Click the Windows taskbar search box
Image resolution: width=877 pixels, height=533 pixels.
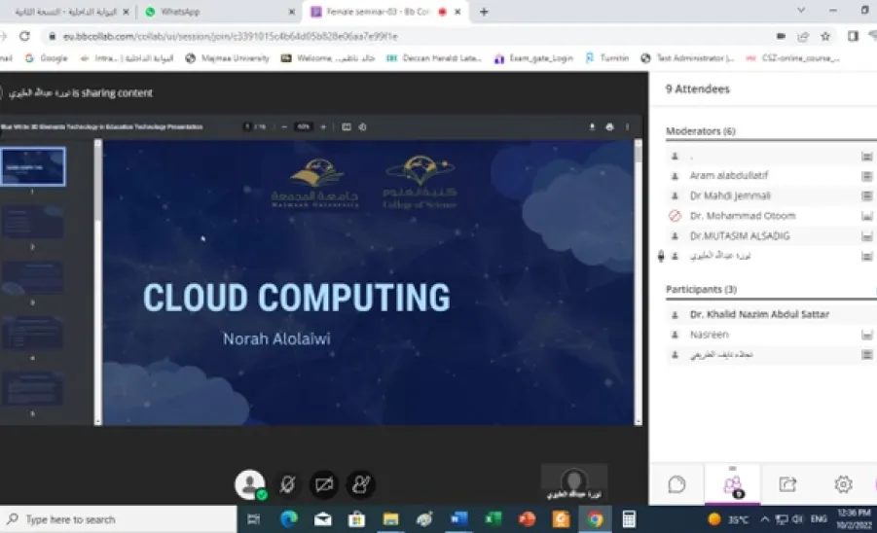119,519
